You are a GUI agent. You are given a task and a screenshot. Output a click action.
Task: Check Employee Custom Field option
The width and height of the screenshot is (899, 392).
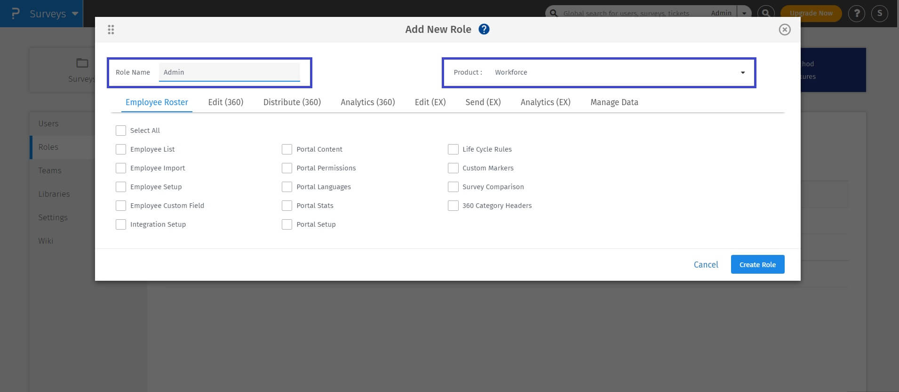121,206
